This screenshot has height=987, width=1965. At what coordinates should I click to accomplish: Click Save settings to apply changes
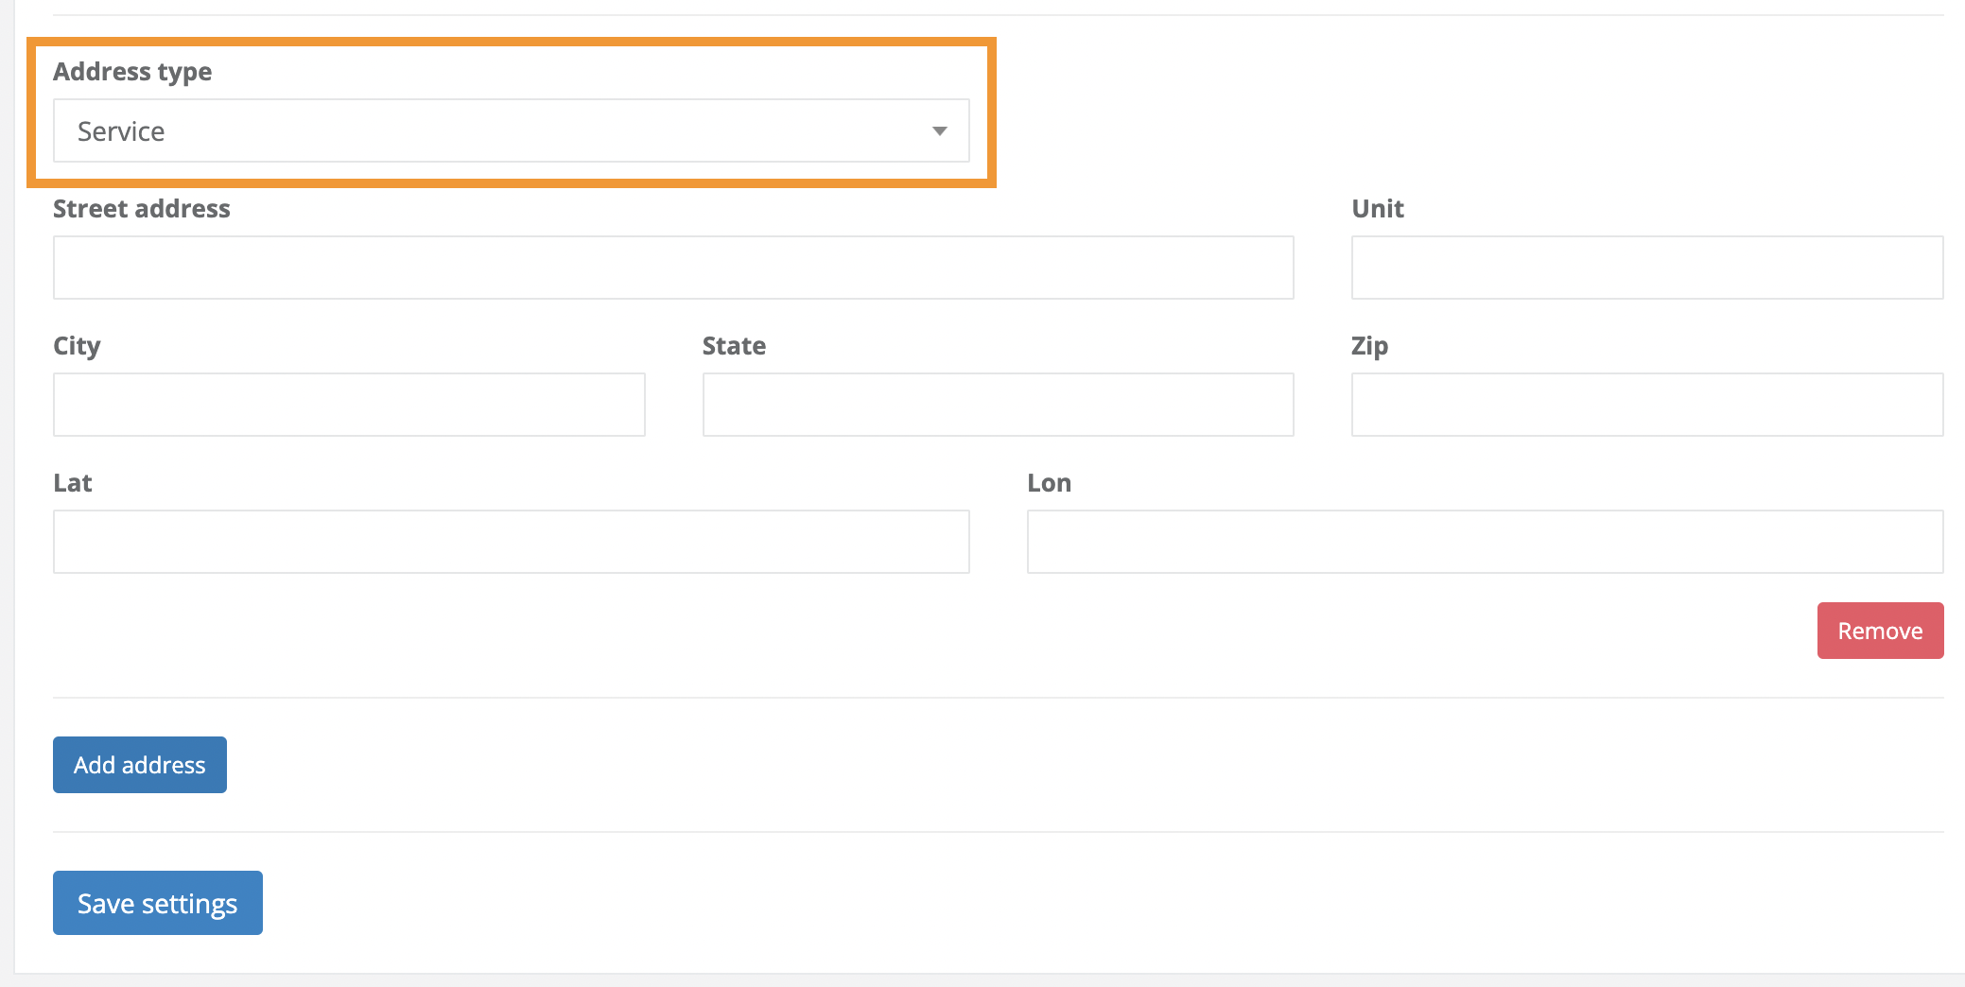[157, 903]
